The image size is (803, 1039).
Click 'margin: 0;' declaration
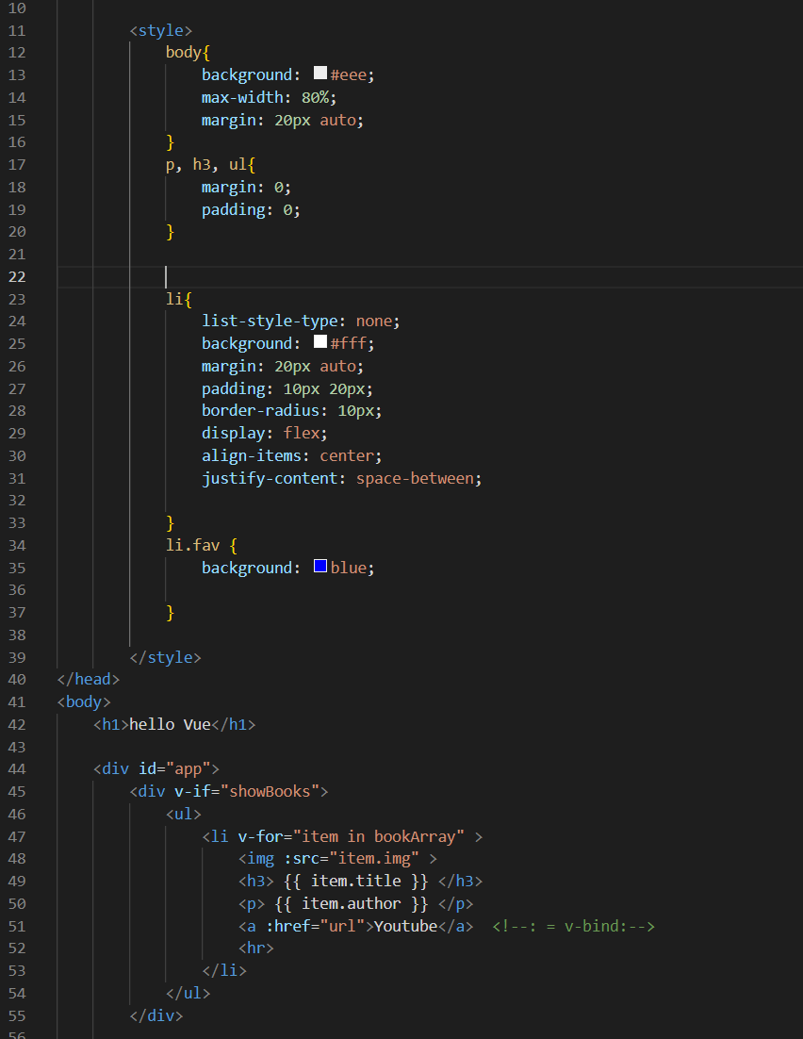click(x=247, y=188)
